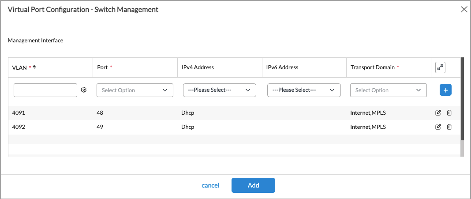The image size is (471, 199).
Task: Click the blue plus add-row icon
Action: [445, 90]
